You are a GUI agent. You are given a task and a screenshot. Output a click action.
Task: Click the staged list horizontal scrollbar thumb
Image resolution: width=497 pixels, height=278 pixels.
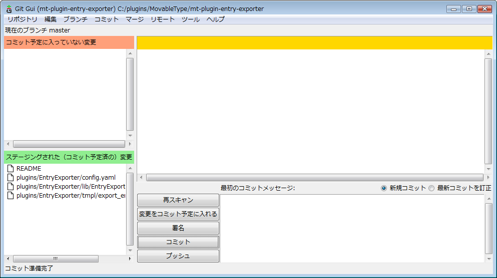56,259
